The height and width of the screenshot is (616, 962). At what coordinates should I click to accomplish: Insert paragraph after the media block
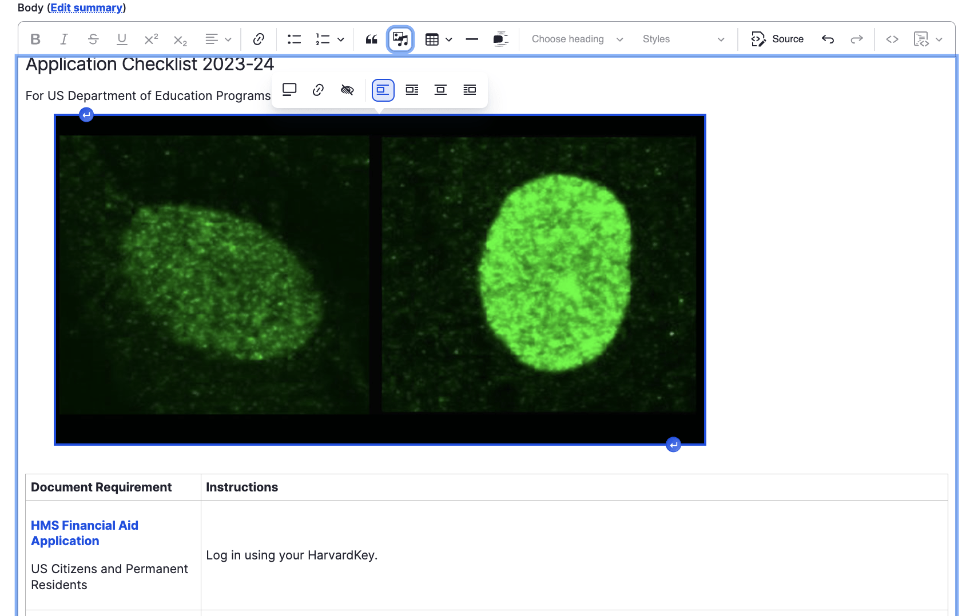pos(674,445)
